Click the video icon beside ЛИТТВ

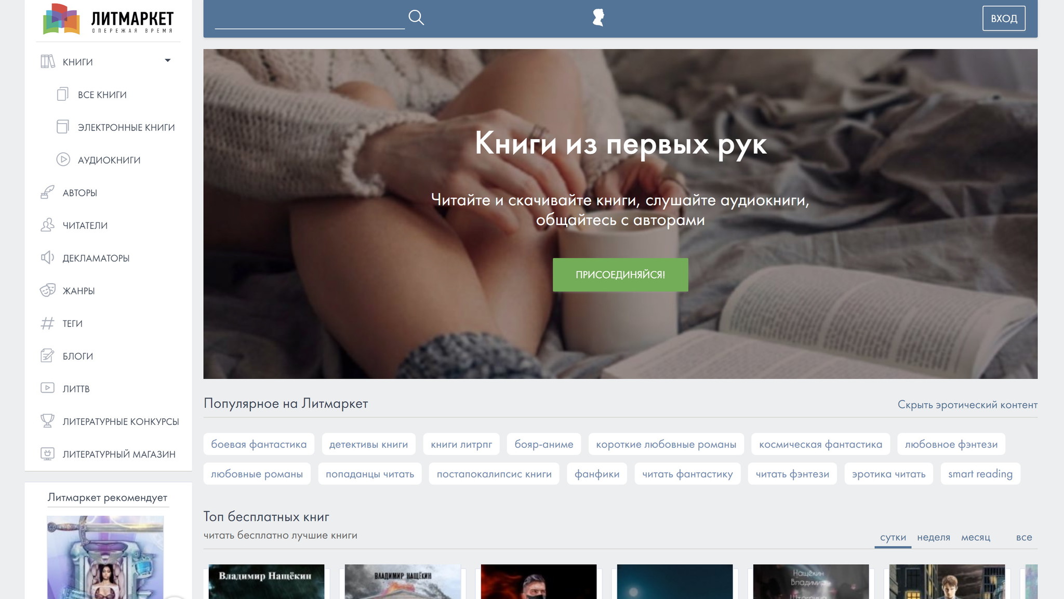click(x=47, y=388)
